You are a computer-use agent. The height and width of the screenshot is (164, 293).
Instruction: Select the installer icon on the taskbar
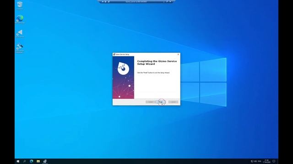tap(45, 161)
